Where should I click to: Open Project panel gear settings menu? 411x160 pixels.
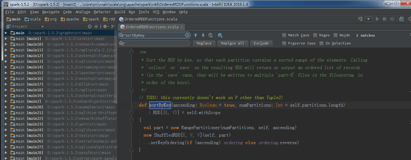tap(105, 26)
